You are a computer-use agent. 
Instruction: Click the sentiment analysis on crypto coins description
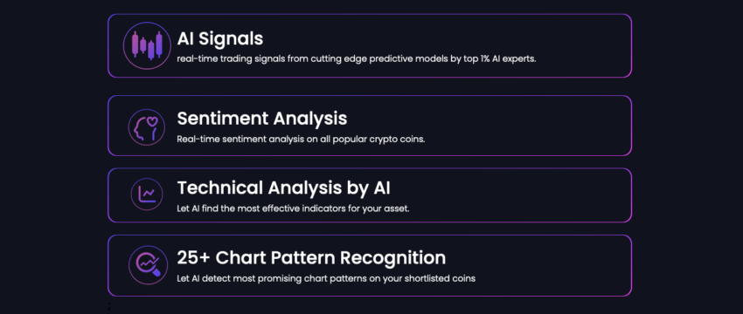[x=301, y=140]
